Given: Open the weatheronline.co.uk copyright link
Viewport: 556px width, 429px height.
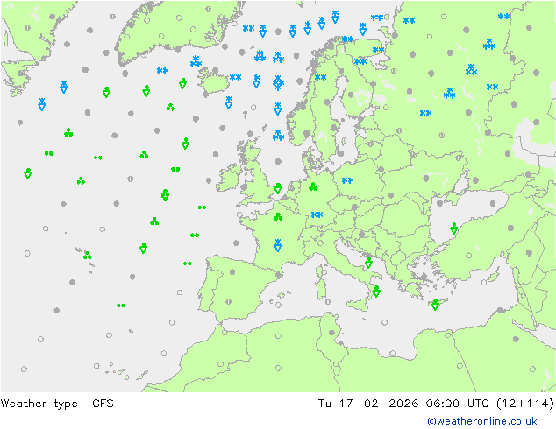Looking at the screenshot, I should tap(481, 421).
